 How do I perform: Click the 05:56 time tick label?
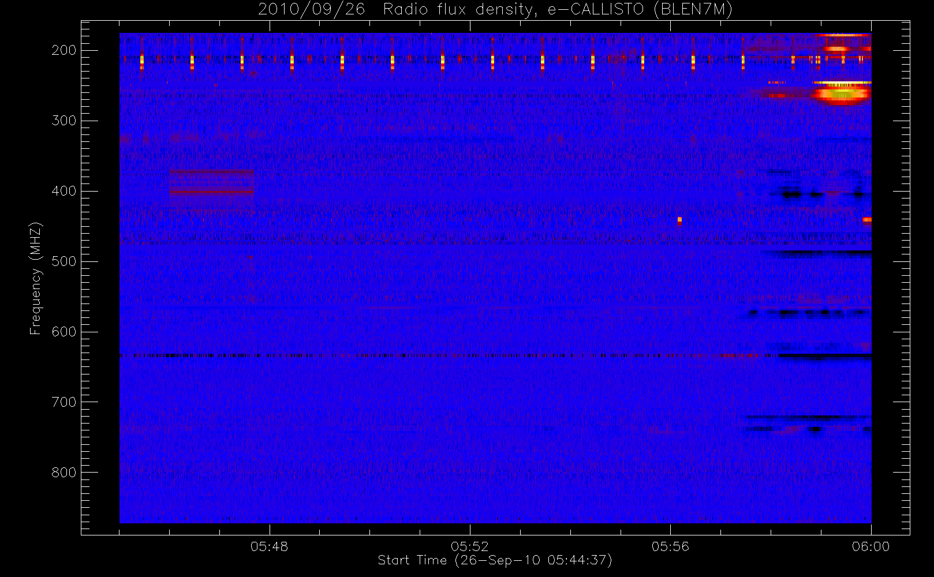[670, 546]
